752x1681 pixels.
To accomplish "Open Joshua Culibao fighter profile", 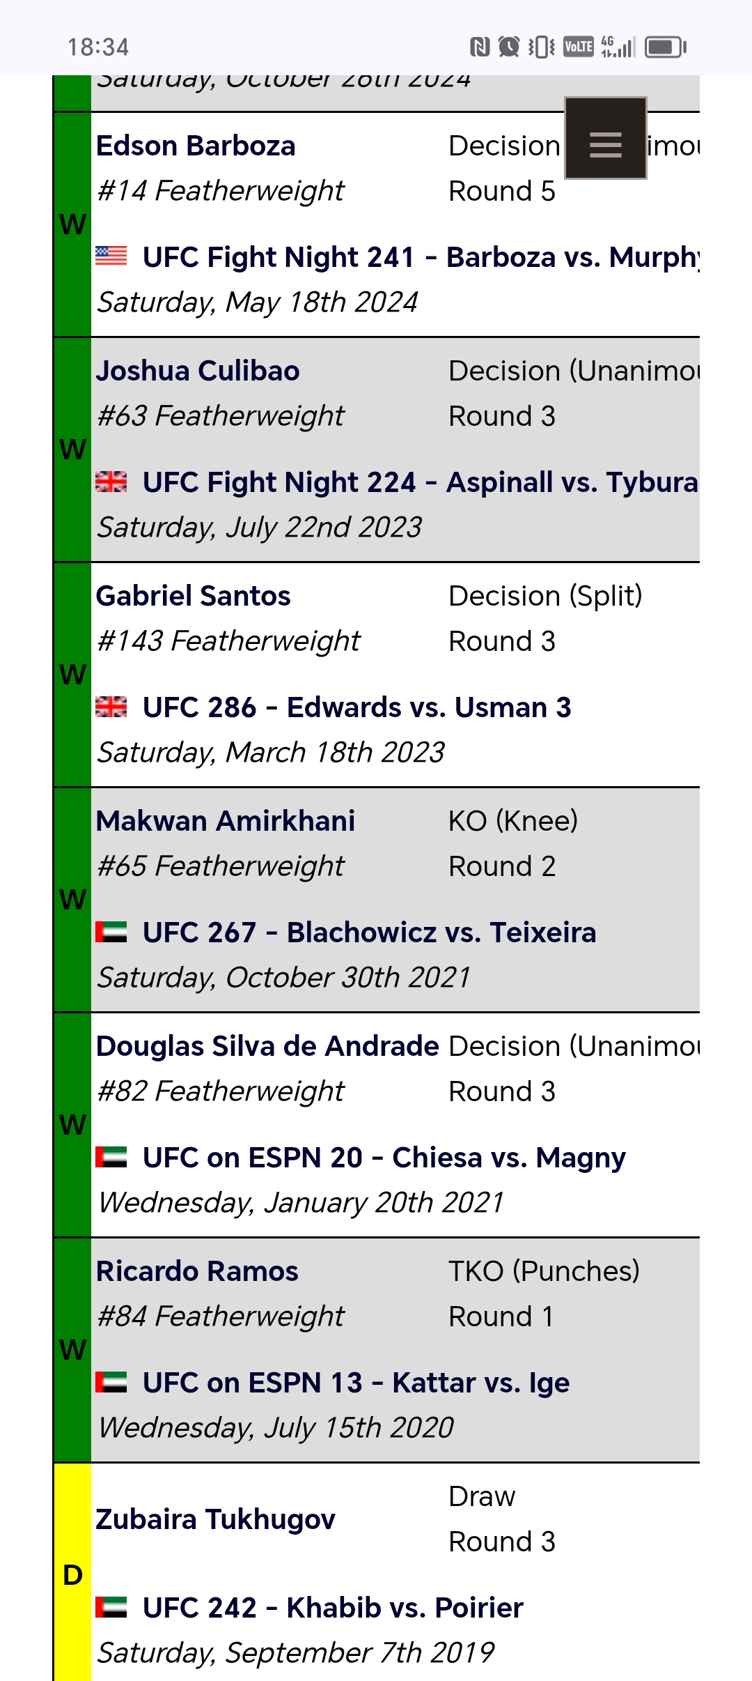I will click(x=198, y=371).
